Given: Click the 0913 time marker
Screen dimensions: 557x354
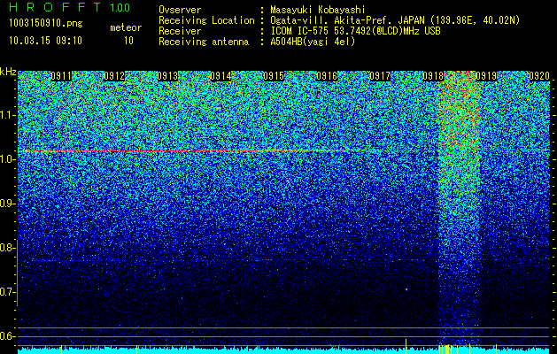Looking at the screenshot, I should (167, 76).
